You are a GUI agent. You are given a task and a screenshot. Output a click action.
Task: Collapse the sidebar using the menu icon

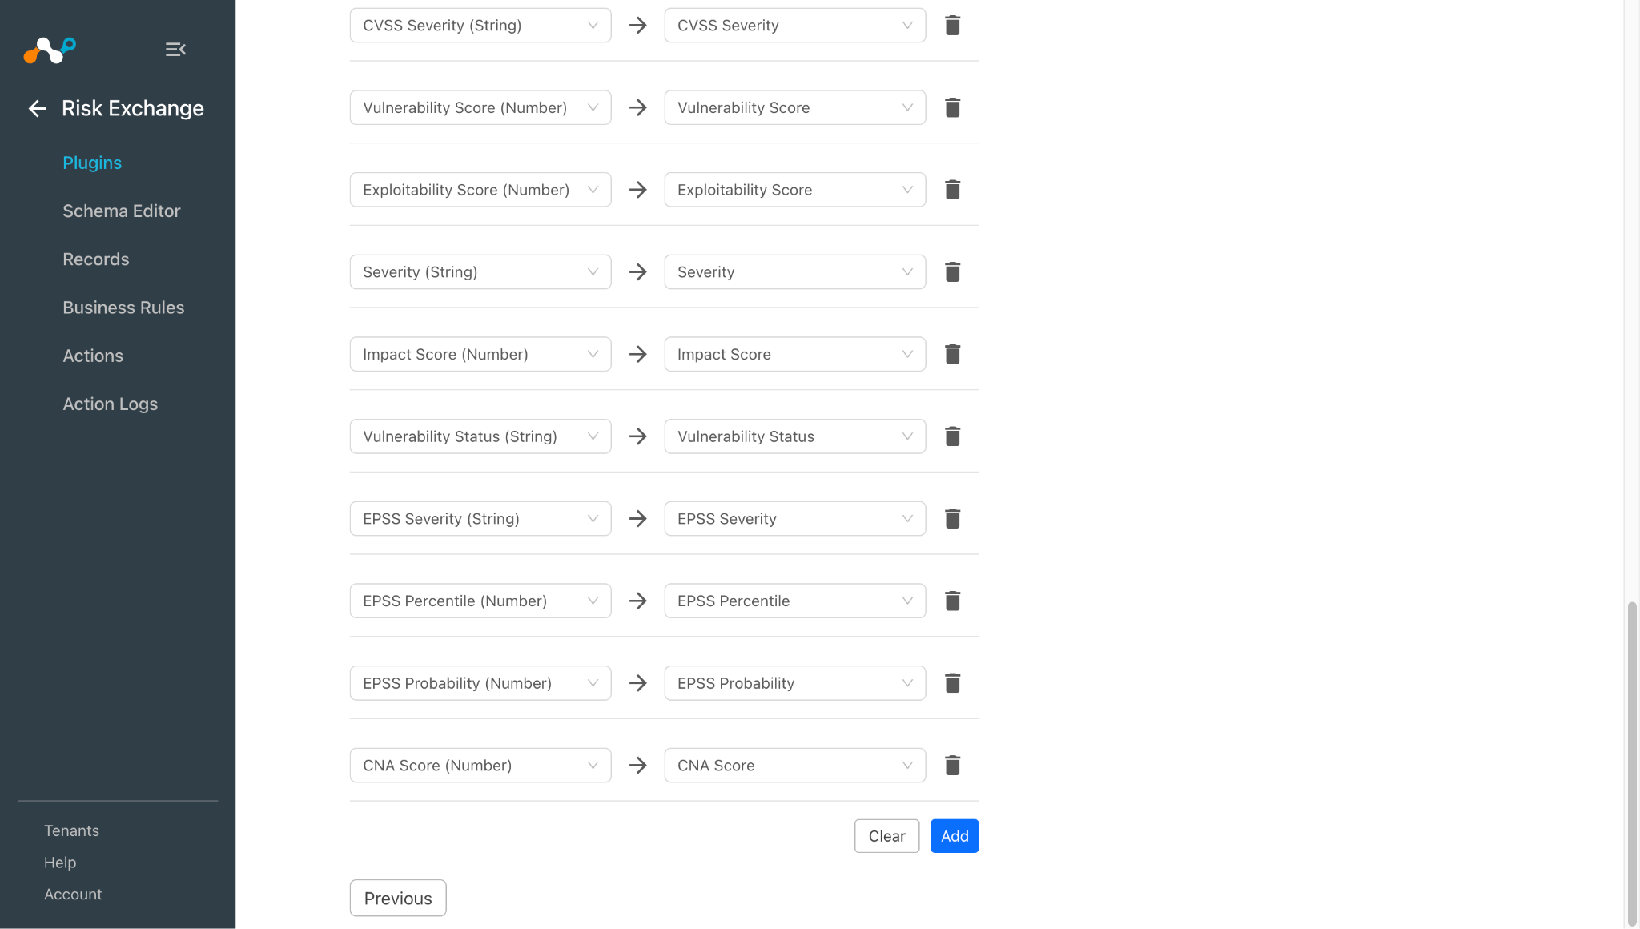(x=175, y=50)
